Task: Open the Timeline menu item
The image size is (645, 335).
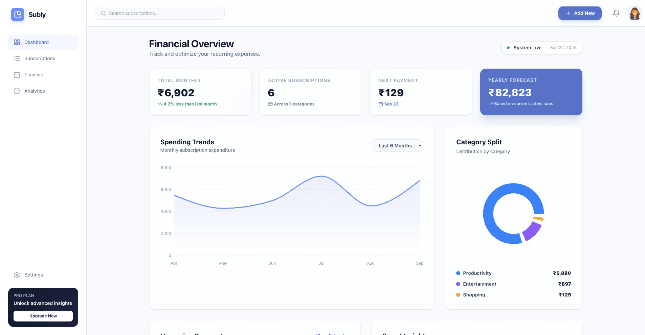Action: (x=43, y=75)
